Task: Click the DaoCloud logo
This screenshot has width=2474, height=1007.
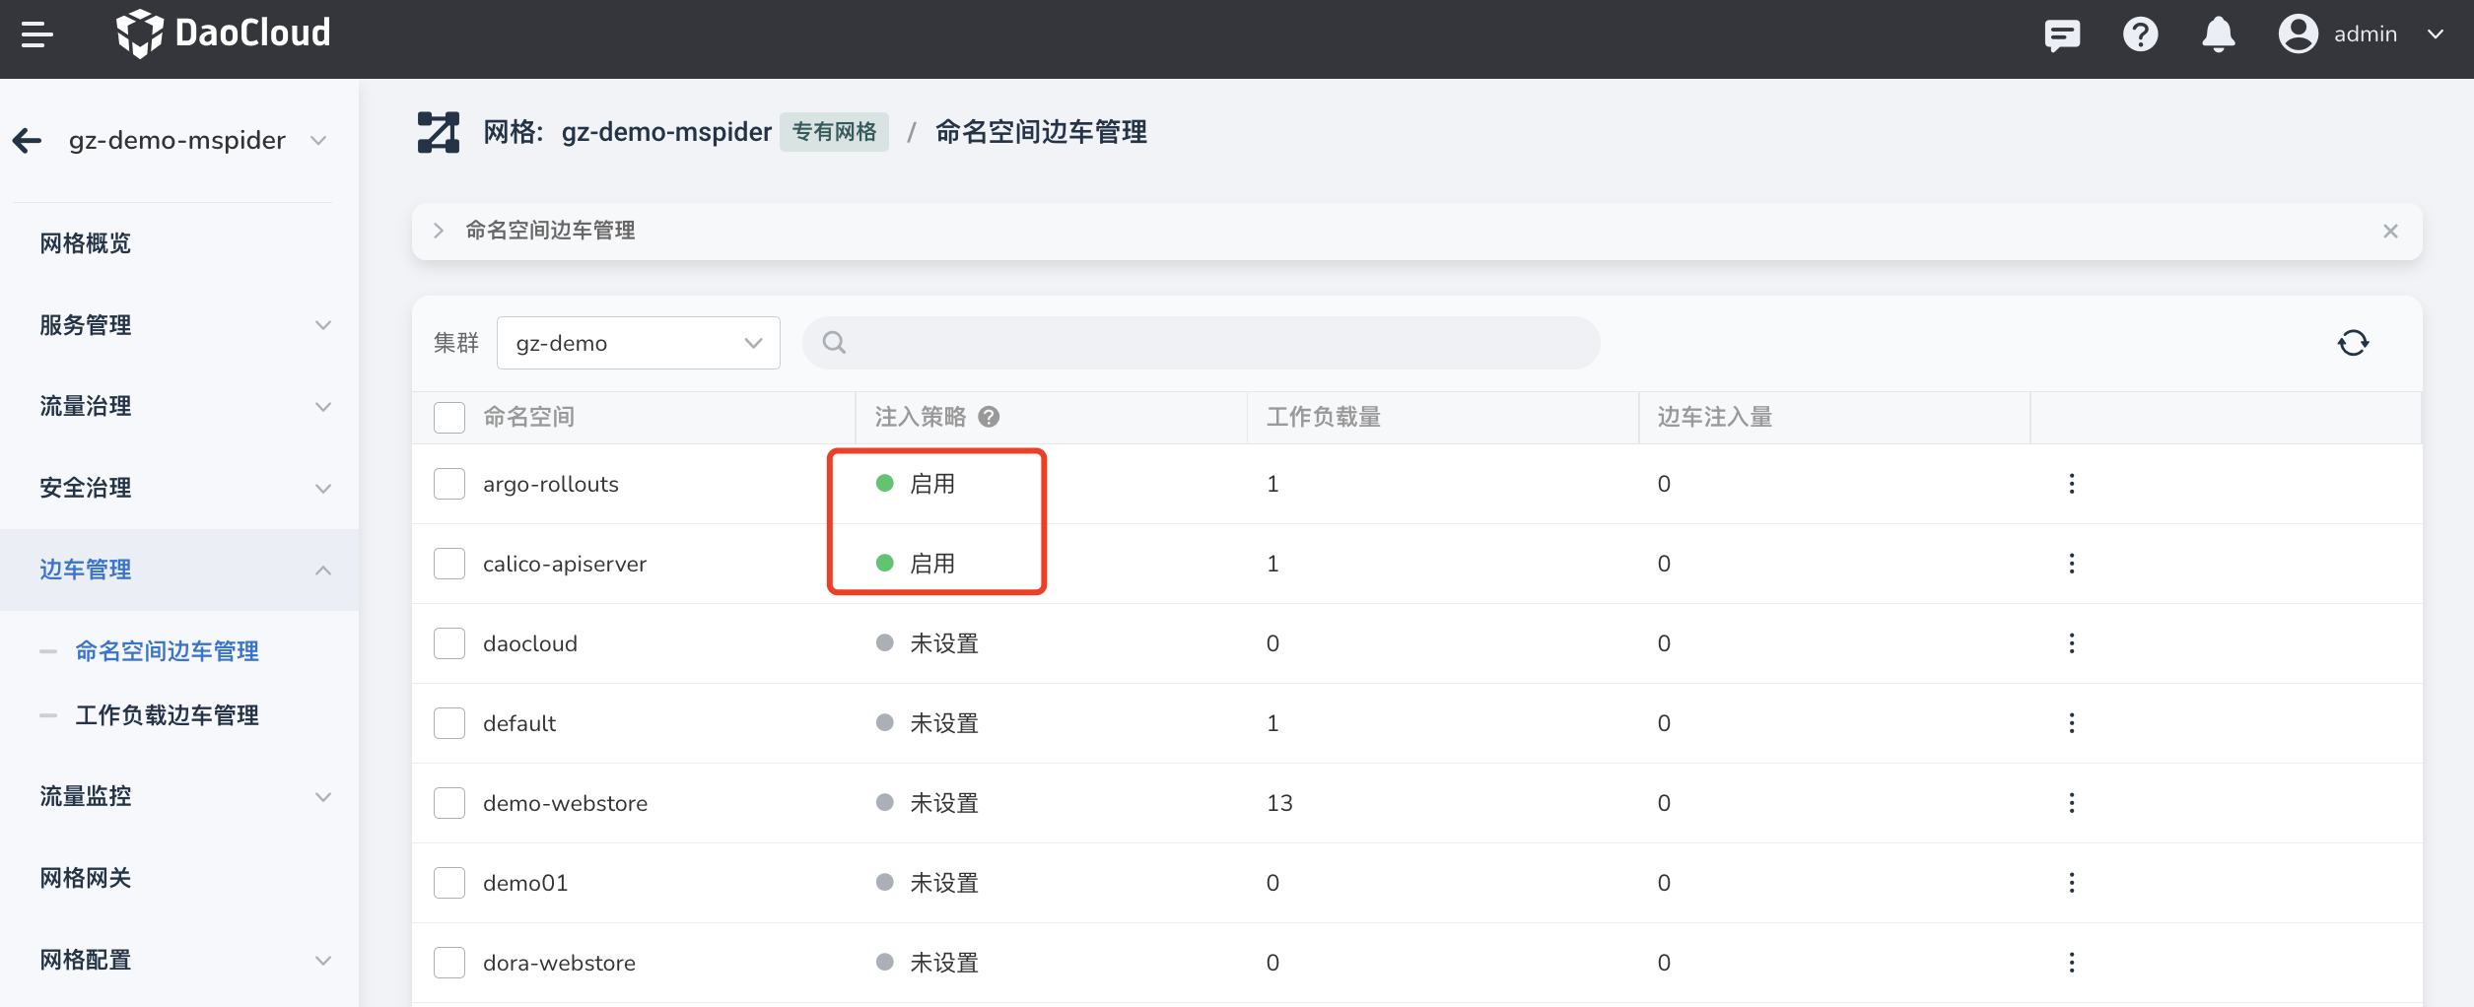Action: point(223,34)
